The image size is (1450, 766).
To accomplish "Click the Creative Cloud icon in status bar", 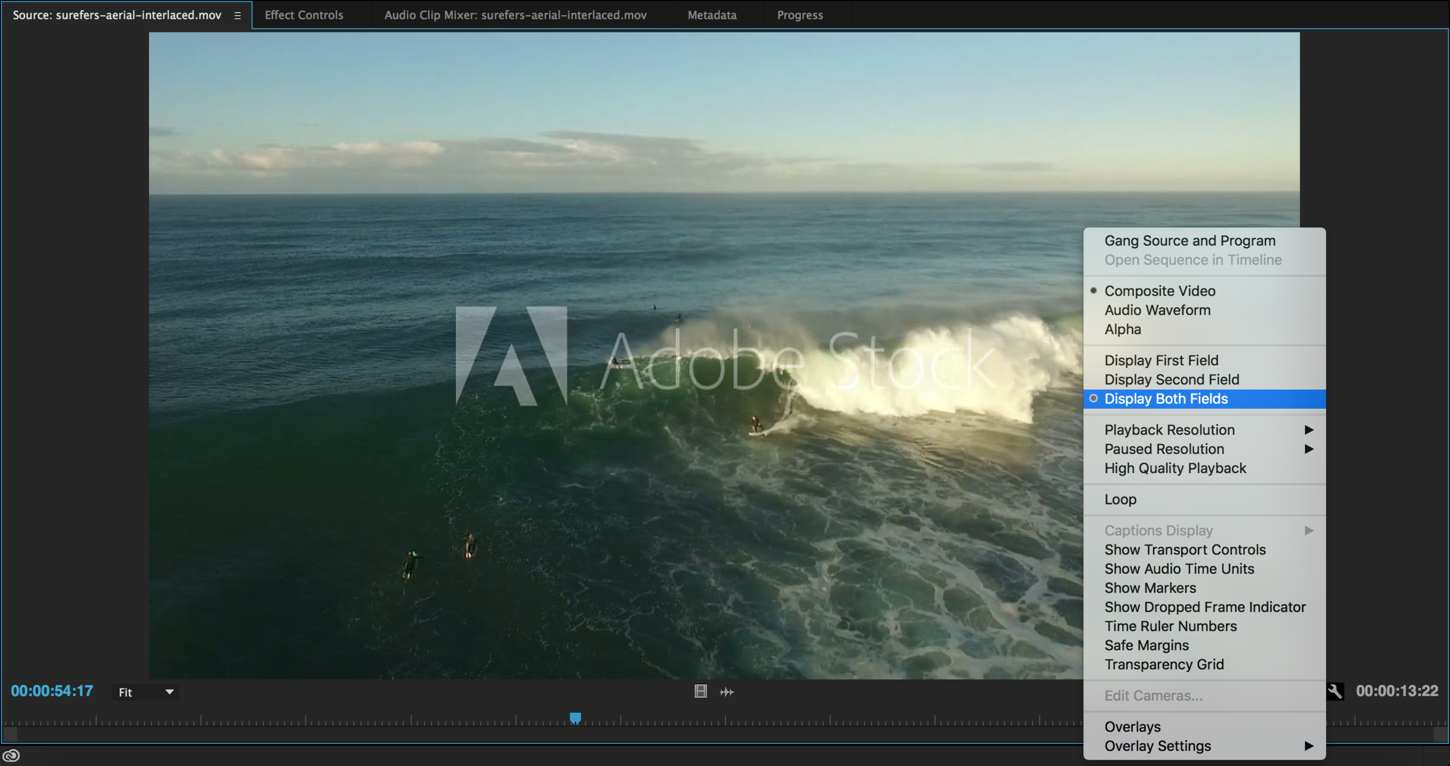I will click(11, 756).
